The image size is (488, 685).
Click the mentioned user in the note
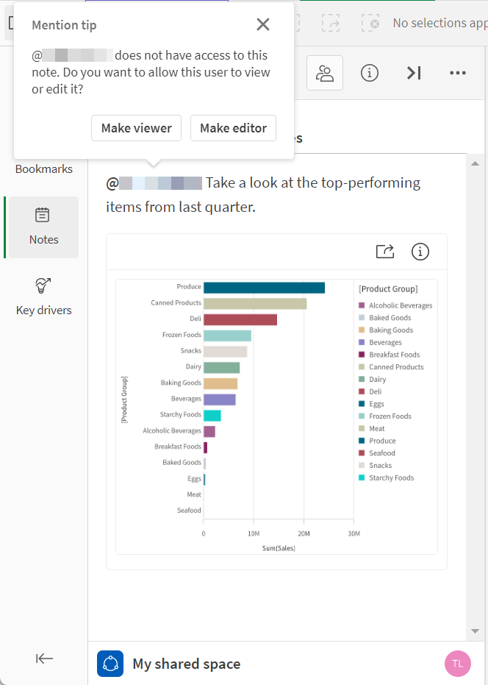pyautogui.click(x=154, y=183)
